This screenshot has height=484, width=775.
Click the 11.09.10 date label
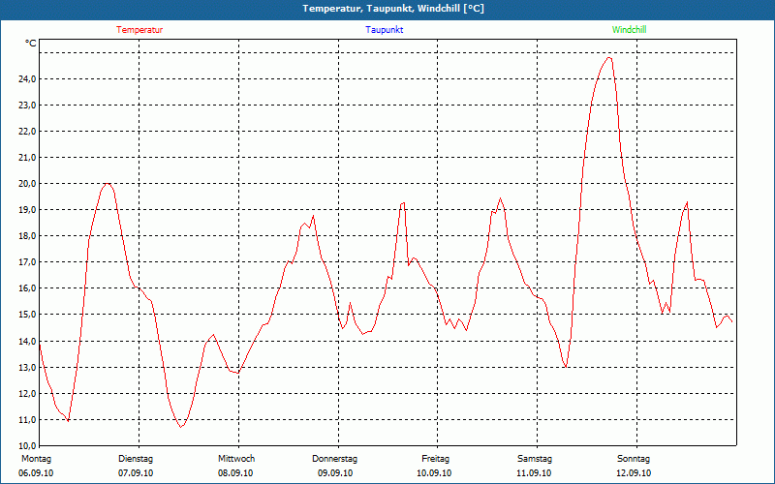pos(534,473)
